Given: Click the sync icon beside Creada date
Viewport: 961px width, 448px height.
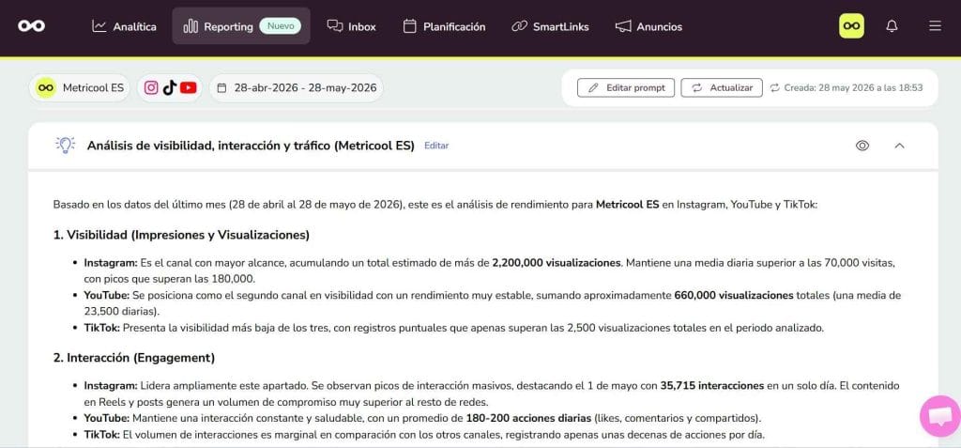Looking at the screenshot, I should tap(775, 87).
